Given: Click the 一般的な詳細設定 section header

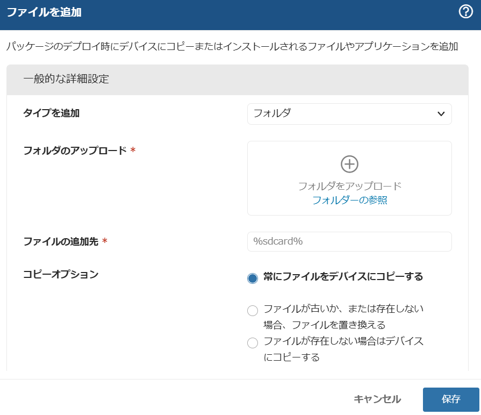Looking at the screenshot, I should coord(238,80).
